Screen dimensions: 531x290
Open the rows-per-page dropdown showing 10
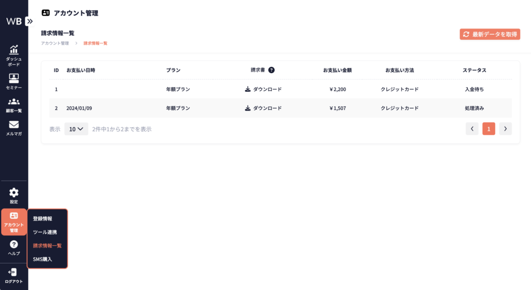[x=76, y=129]
